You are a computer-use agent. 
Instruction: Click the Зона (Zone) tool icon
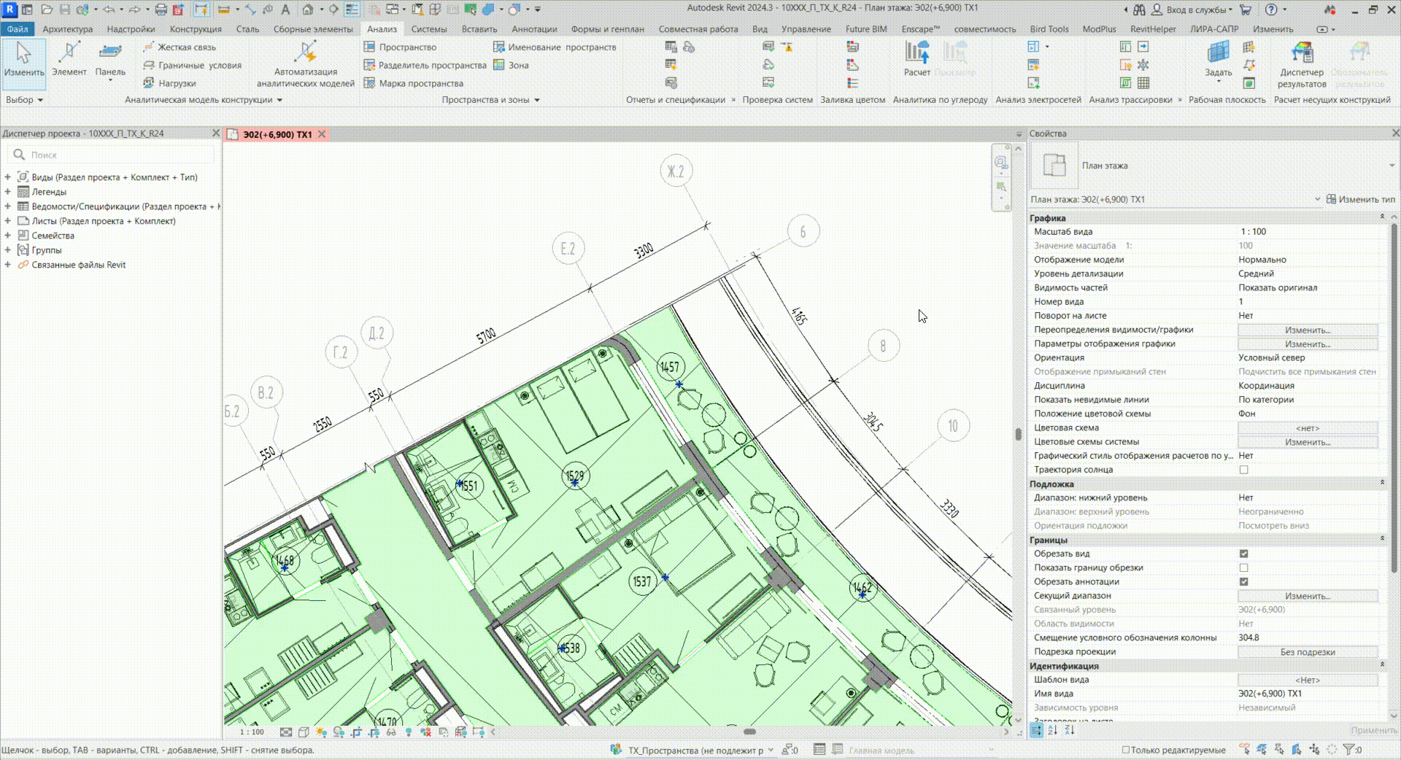coord(499,65)
